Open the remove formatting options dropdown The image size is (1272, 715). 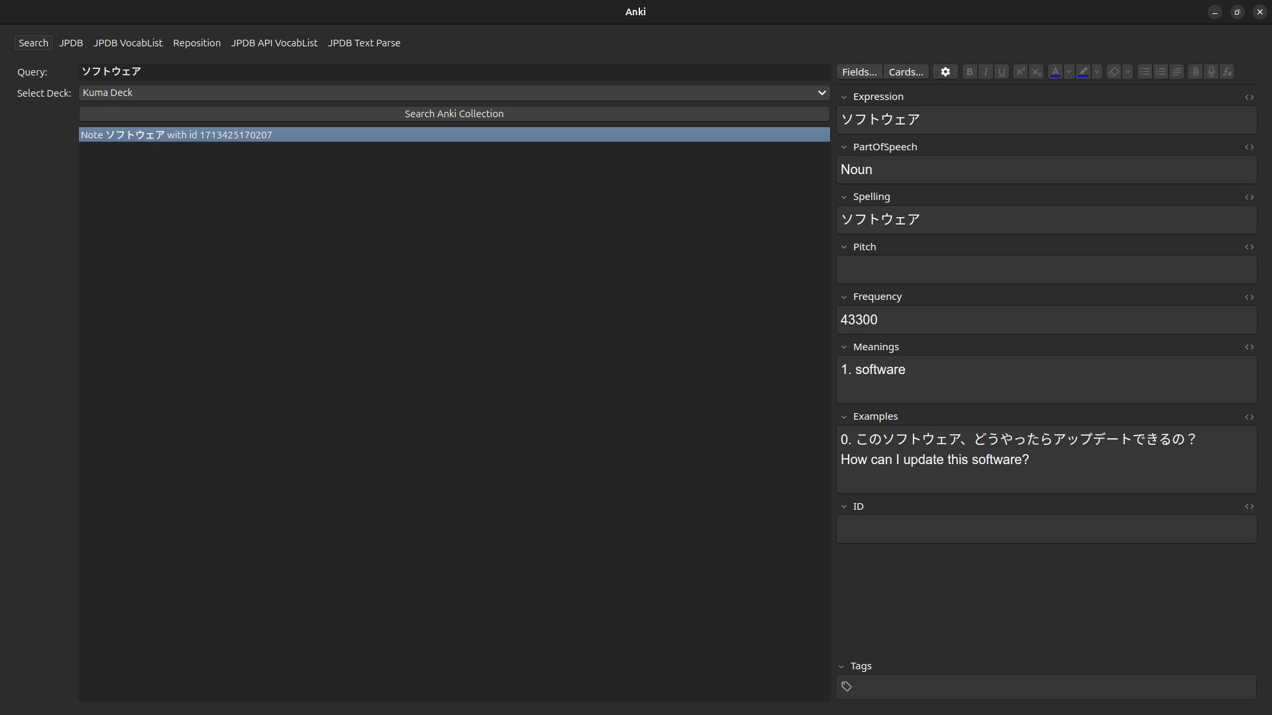coord(1128,71)
